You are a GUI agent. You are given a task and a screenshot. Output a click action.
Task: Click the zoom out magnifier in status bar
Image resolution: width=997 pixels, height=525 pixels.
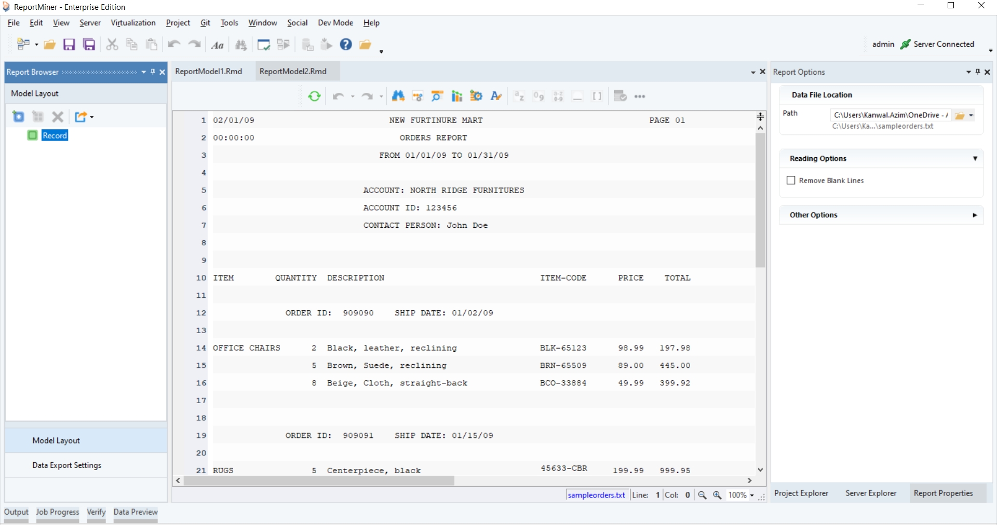[702, 495]
